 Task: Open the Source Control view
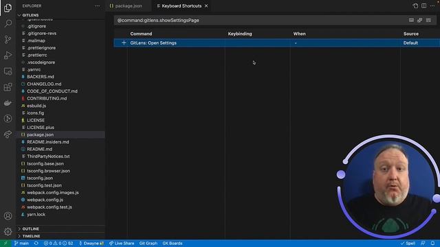click(8, 39)
